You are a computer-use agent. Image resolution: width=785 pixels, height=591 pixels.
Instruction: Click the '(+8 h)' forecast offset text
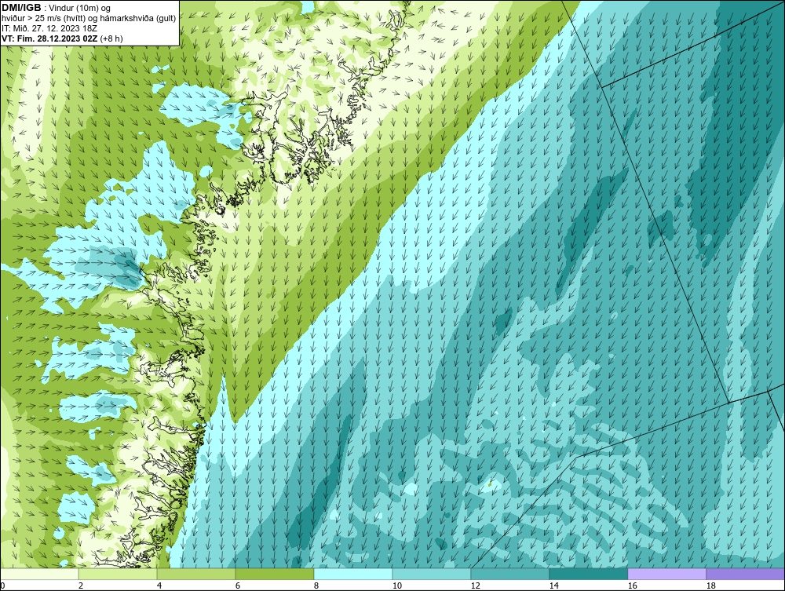[x=111, y=38]
